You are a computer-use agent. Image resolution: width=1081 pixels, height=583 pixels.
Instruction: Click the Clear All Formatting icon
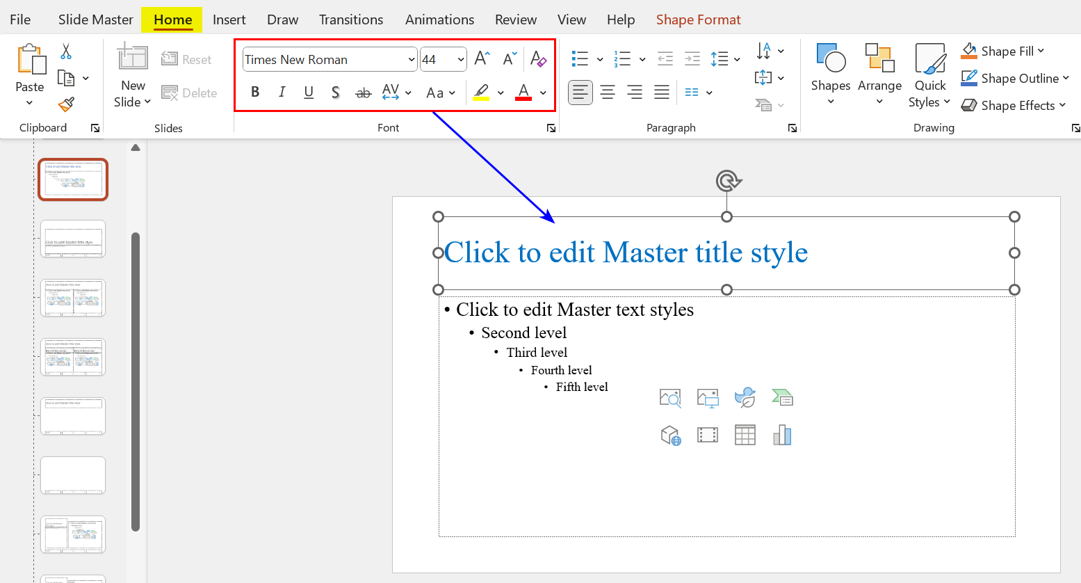pos(538,59)
